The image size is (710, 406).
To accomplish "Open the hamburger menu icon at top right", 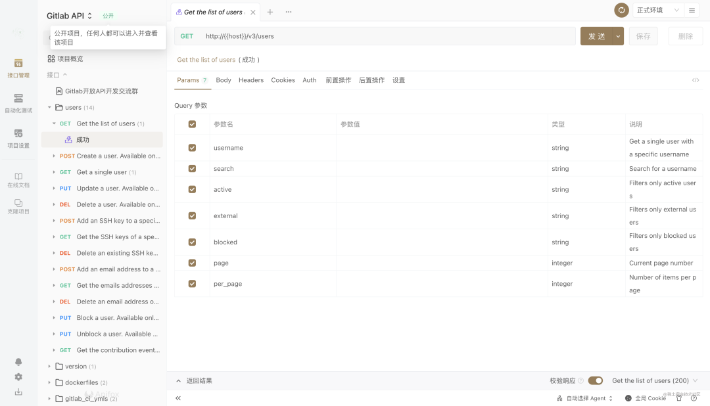I will [692, 10].
